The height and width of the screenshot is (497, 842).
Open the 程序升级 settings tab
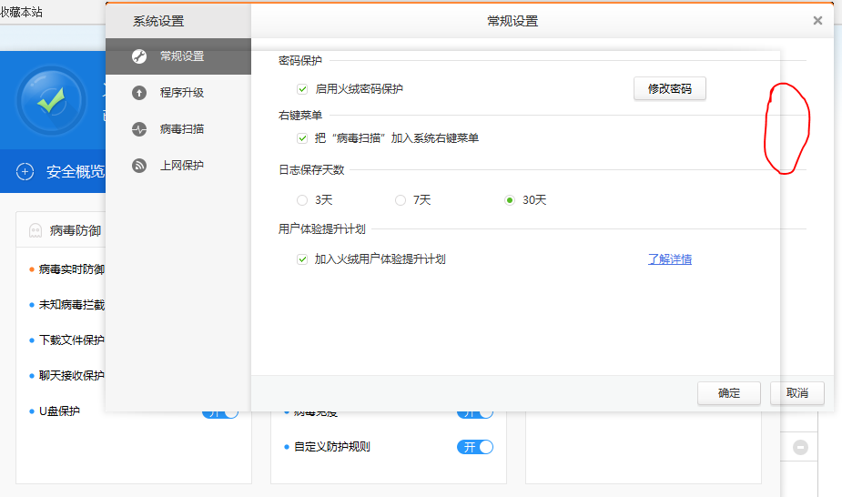tap(181, 92)
